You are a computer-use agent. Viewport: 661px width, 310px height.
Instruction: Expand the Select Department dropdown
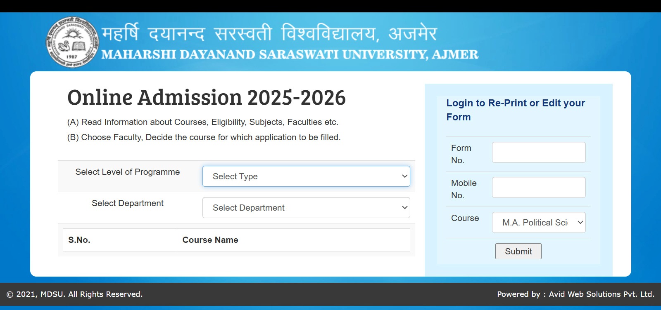306,208
